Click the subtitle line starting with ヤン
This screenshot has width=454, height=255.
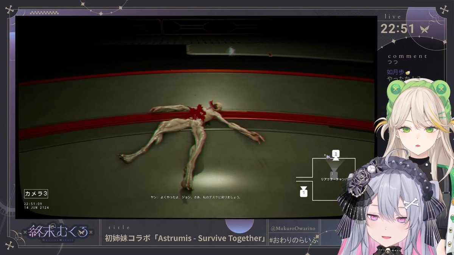196,197
